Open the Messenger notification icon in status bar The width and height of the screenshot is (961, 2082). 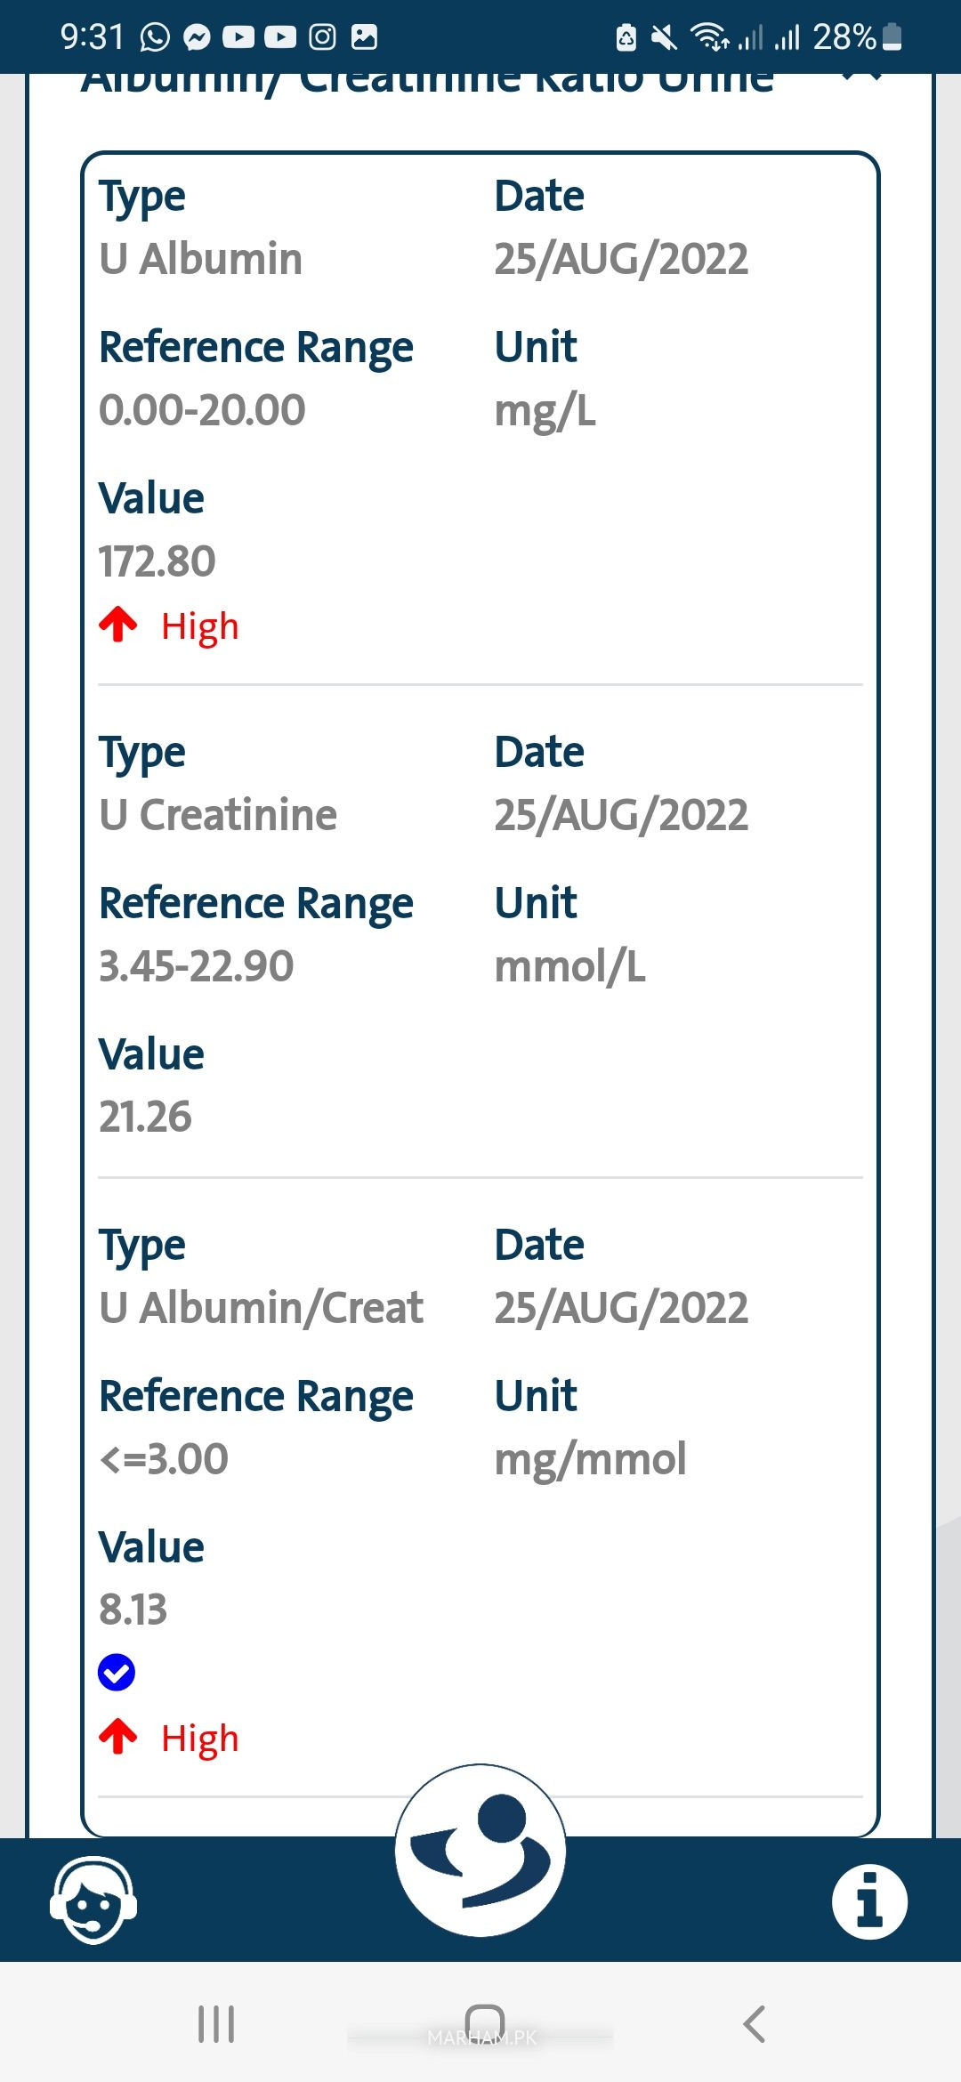197,36
